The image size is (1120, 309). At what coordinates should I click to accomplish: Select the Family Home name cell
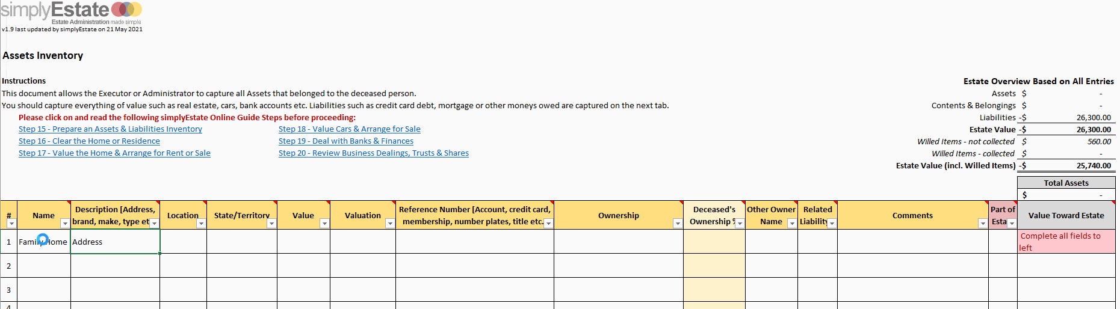point(44,242)
